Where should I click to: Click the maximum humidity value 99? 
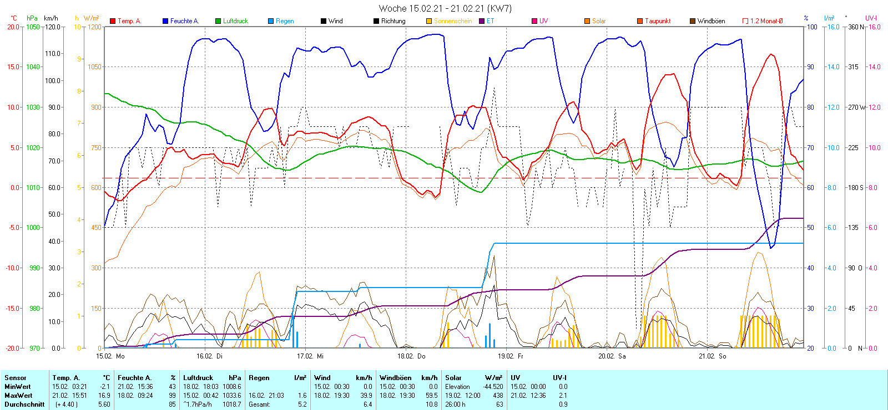172,396
